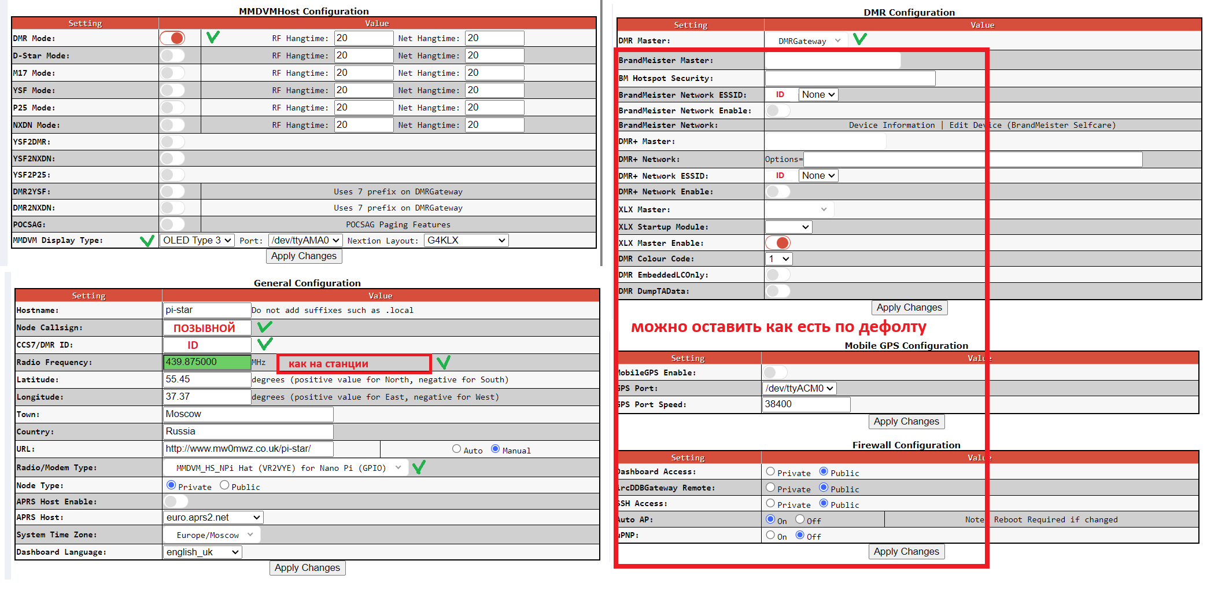Set SSH Access to Private

tap(770, 503)
